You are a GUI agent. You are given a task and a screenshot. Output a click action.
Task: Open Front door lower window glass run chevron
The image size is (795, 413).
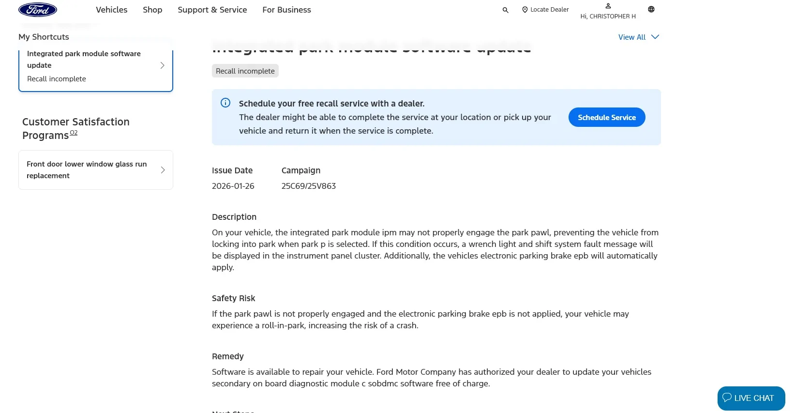tap(163, 170)
